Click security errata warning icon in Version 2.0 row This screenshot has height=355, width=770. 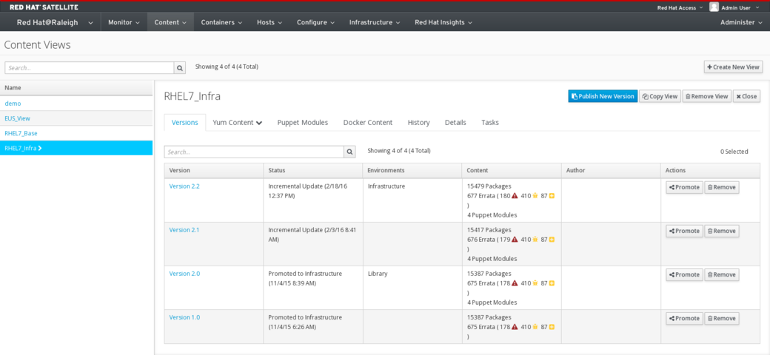coord(515,283)
